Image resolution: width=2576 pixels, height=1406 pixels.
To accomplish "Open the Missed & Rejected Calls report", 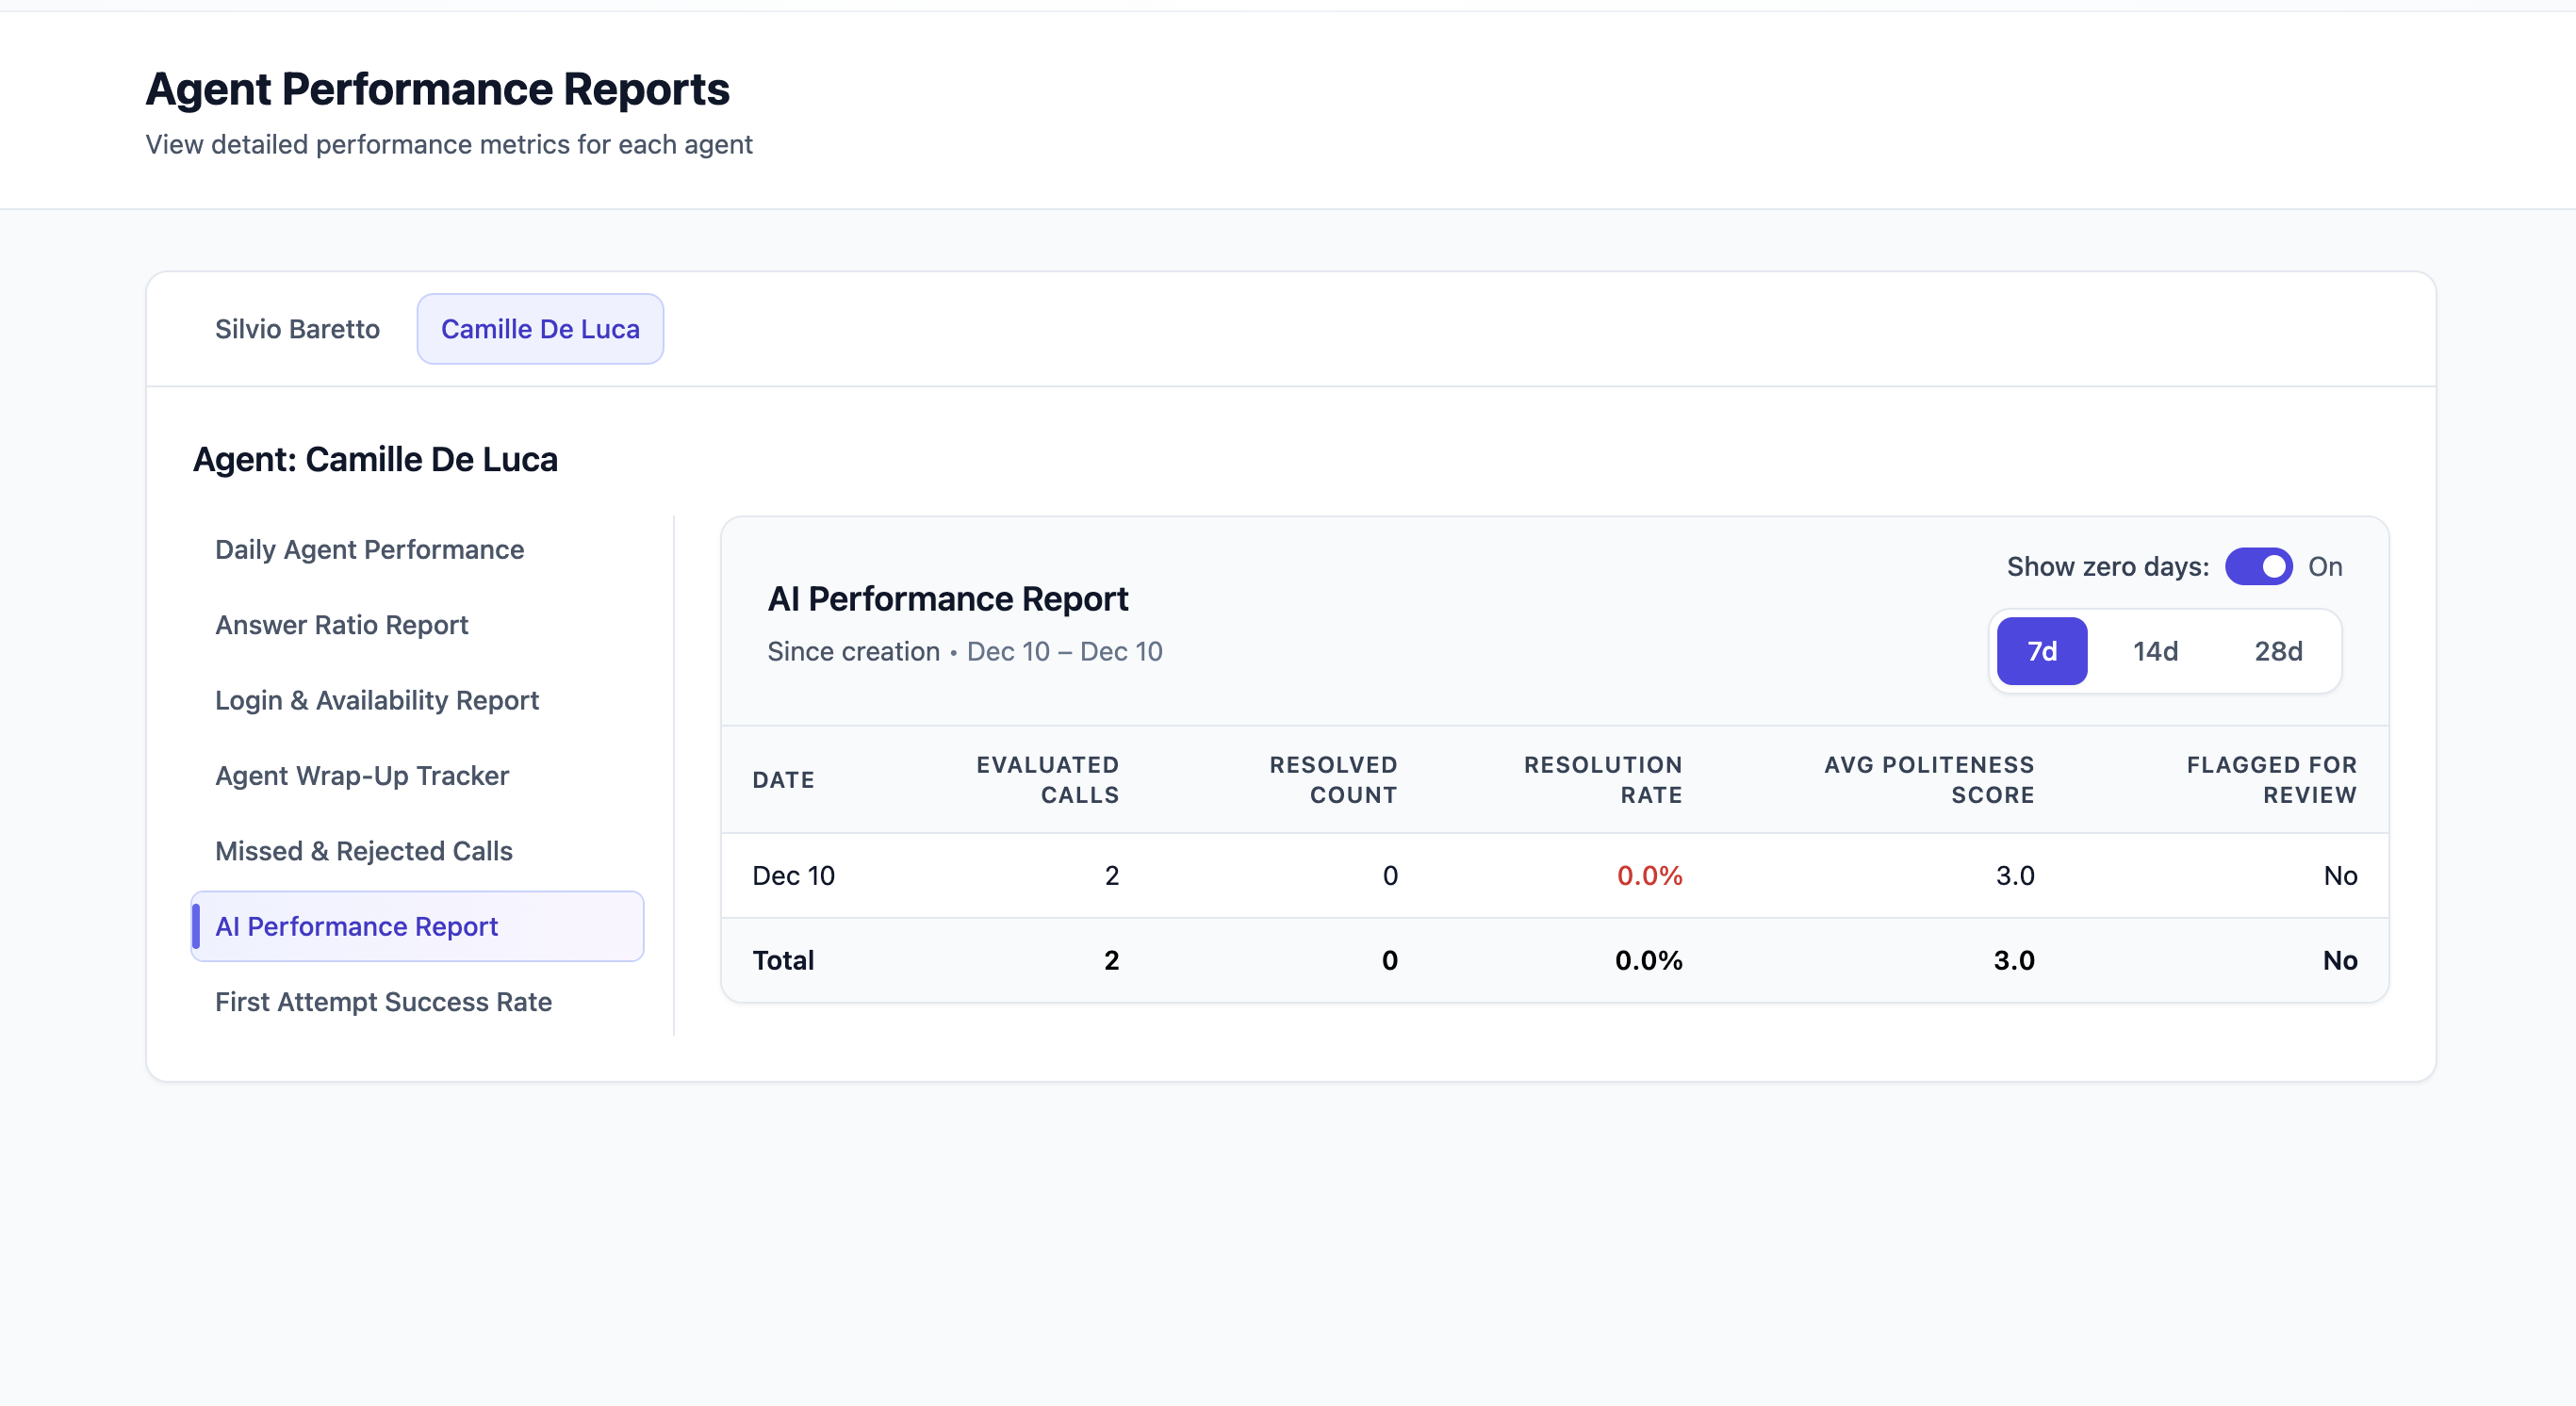I will [363, 851].
